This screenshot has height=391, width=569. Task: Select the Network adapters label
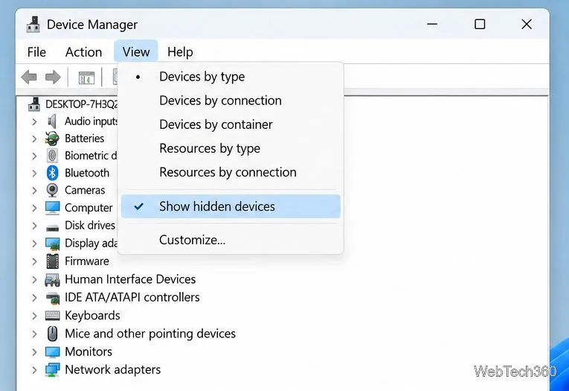113,369
